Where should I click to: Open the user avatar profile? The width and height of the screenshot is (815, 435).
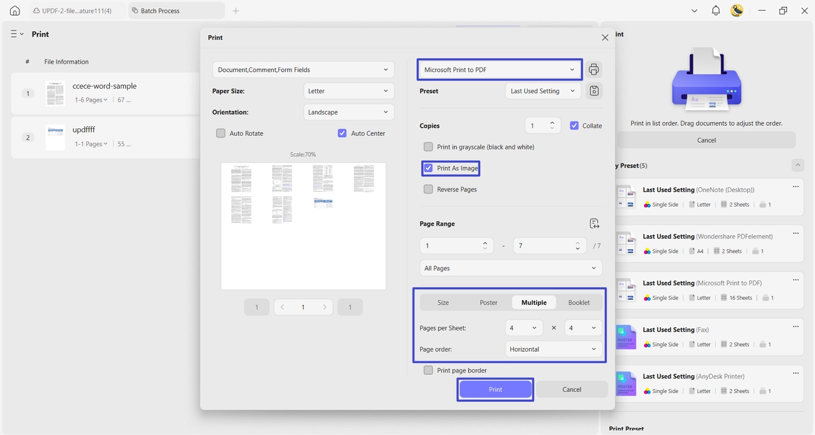click(x=737, y=11)
